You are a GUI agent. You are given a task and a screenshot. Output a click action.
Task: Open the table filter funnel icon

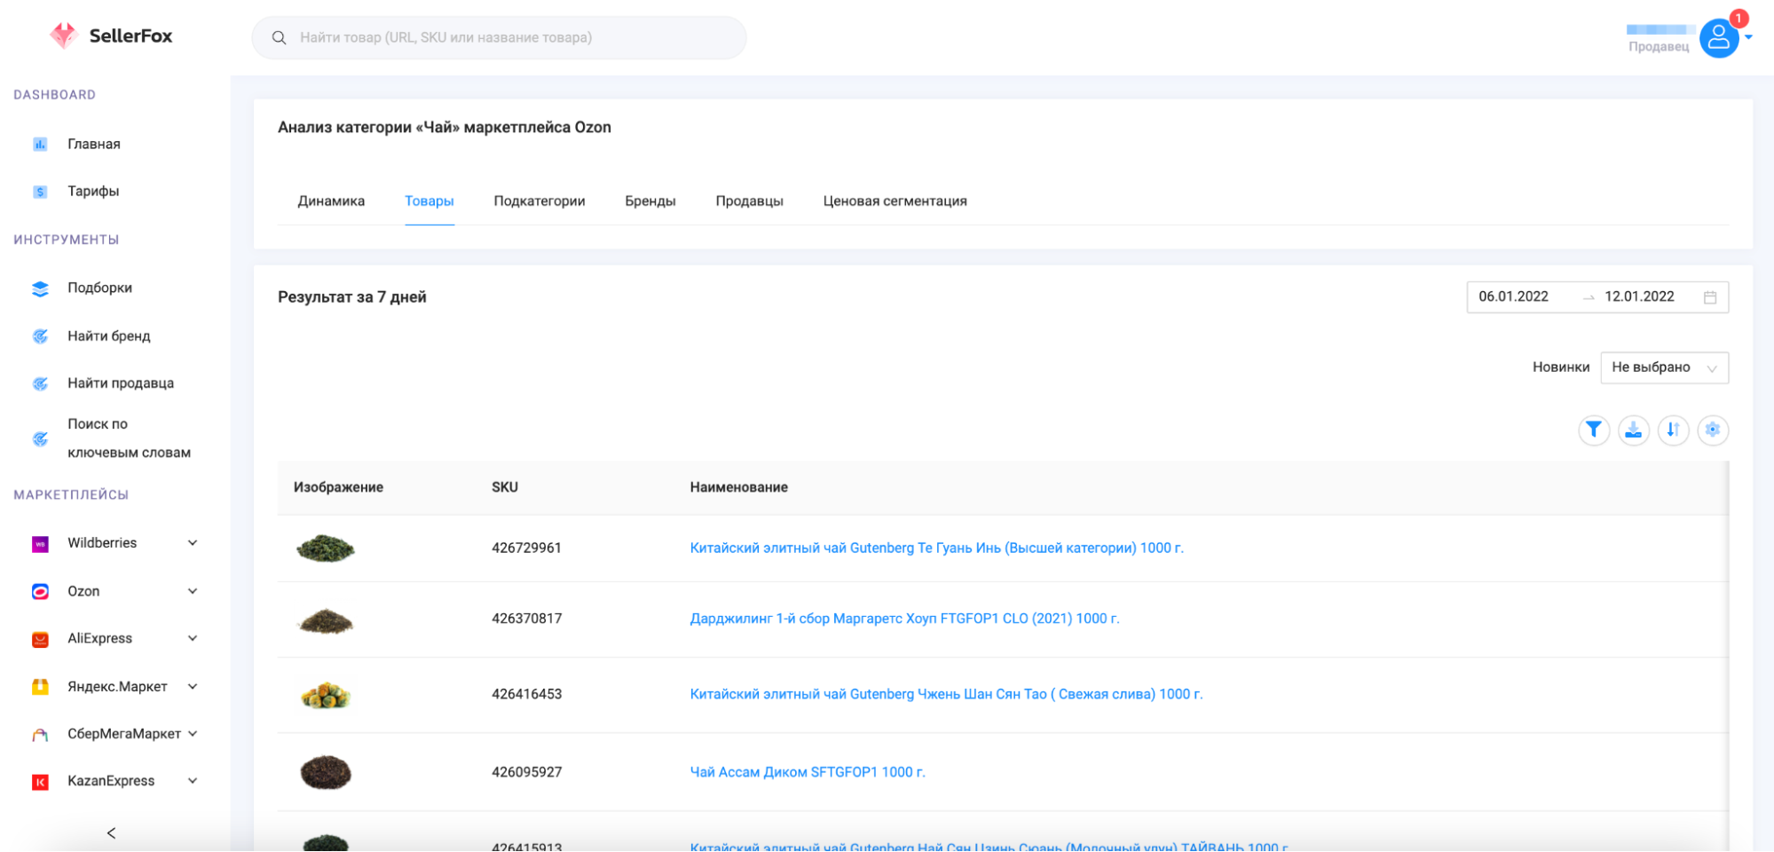1594,430
